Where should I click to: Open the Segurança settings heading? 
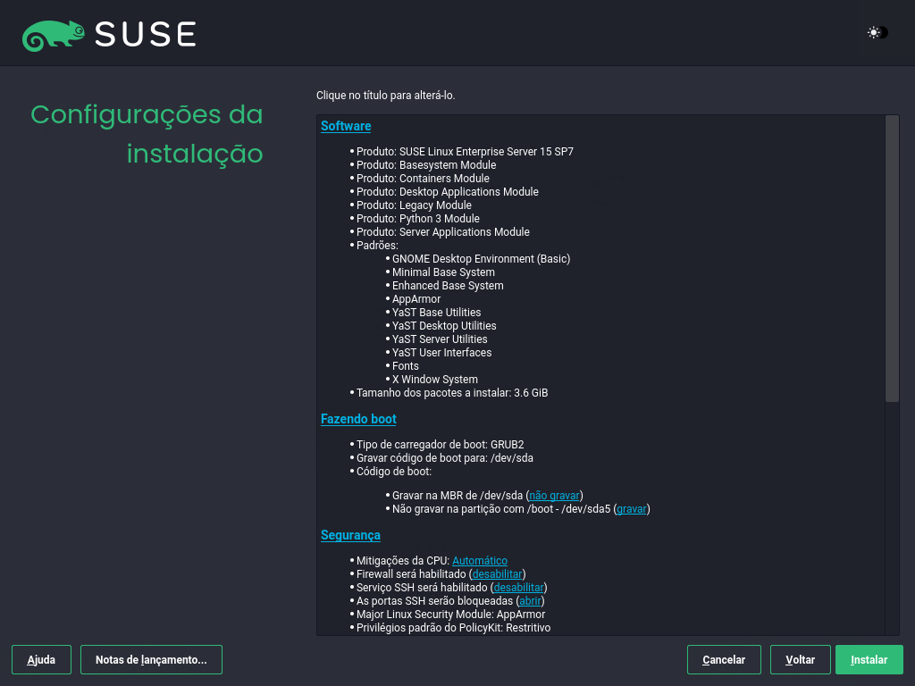coord(350,535)
